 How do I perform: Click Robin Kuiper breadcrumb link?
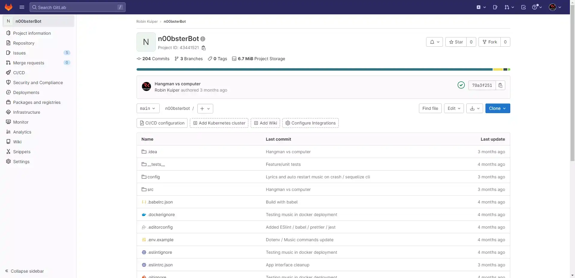coord(147,22)
